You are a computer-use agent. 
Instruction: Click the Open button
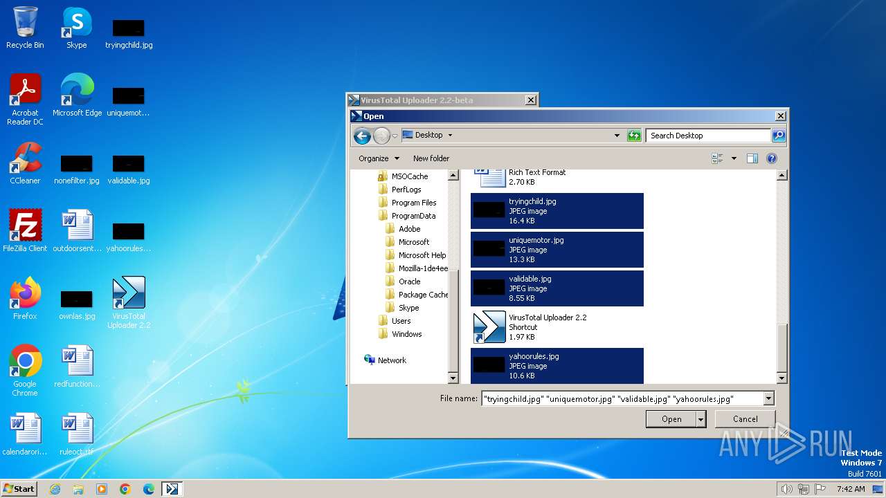[x=671, y=419]
